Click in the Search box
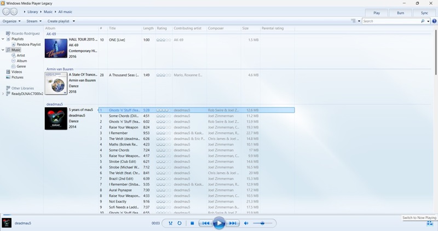Screen dimensions: 438x231 coord(391,21)
